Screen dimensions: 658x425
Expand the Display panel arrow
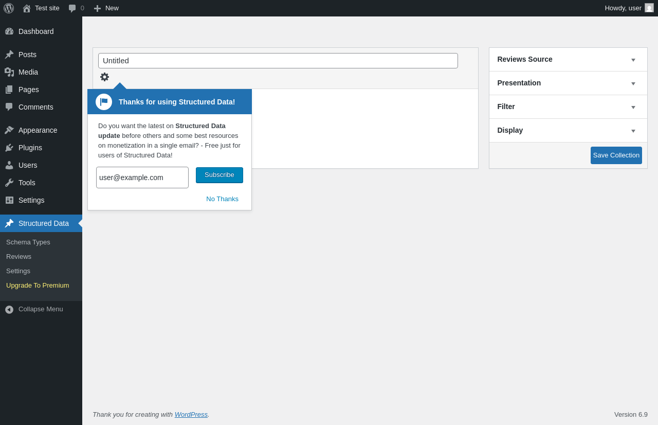coord(633,131)
